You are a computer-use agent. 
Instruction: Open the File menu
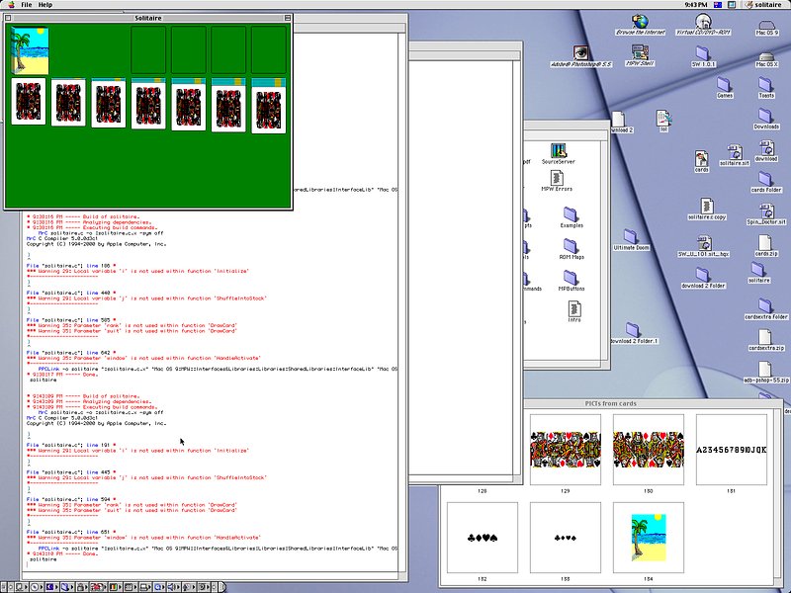(26, 5)
